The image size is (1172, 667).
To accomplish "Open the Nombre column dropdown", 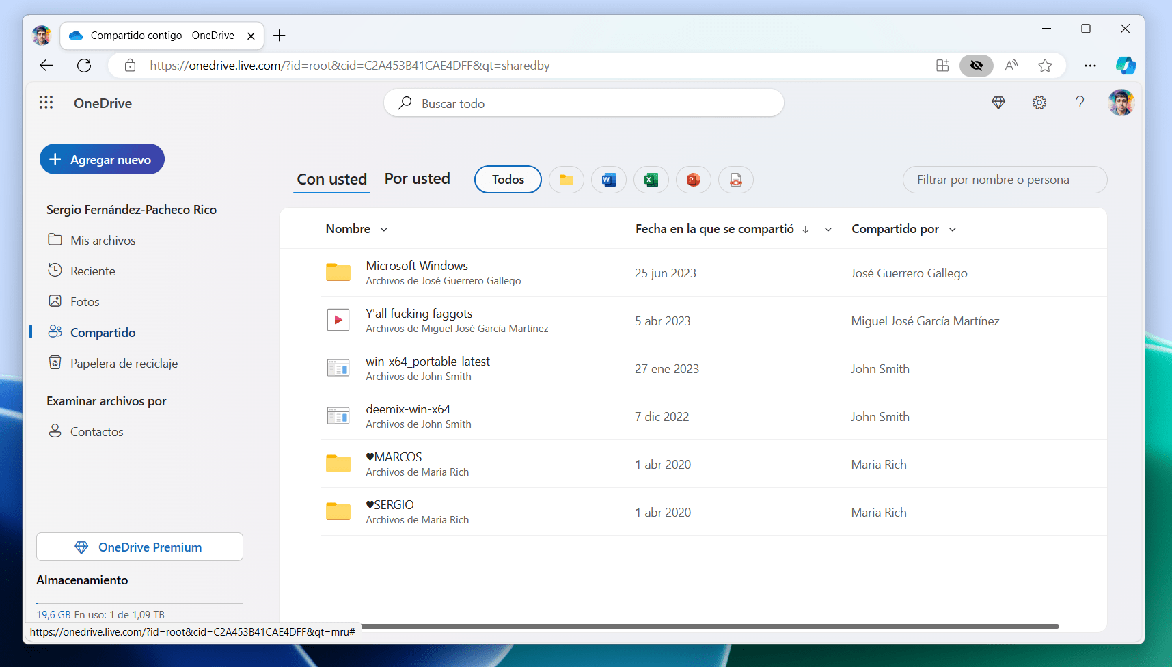I will coord(383,229).
